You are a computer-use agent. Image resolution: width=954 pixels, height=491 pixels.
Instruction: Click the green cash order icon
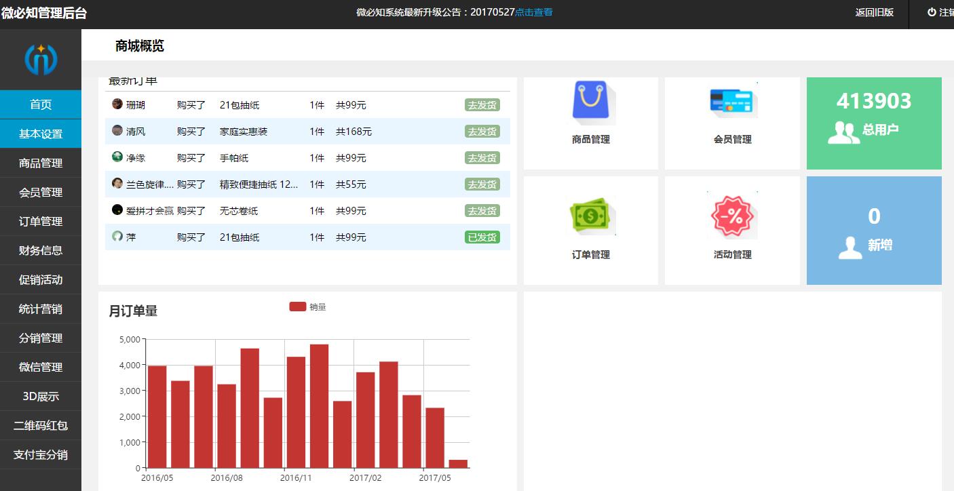pos(590,216)
